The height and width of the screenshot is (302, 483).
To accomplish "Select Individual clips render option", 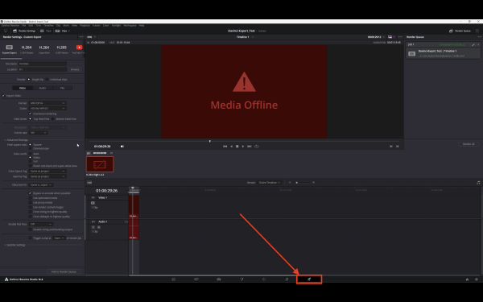I will click(x=47, y=80).
